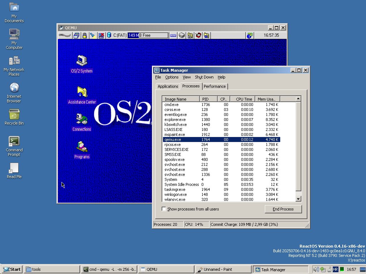Click the green CPU usage tray icon
366x274 pixels.
coord(342,269)
